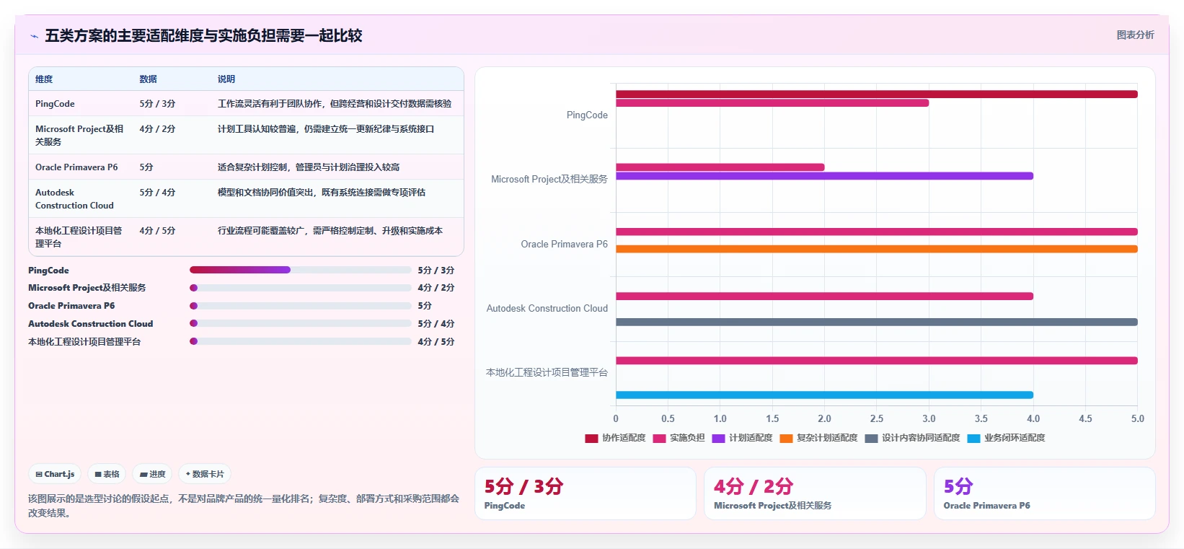Select the 数据卡片 chip
Viewport: 1184px width, 549px height.
205,474
